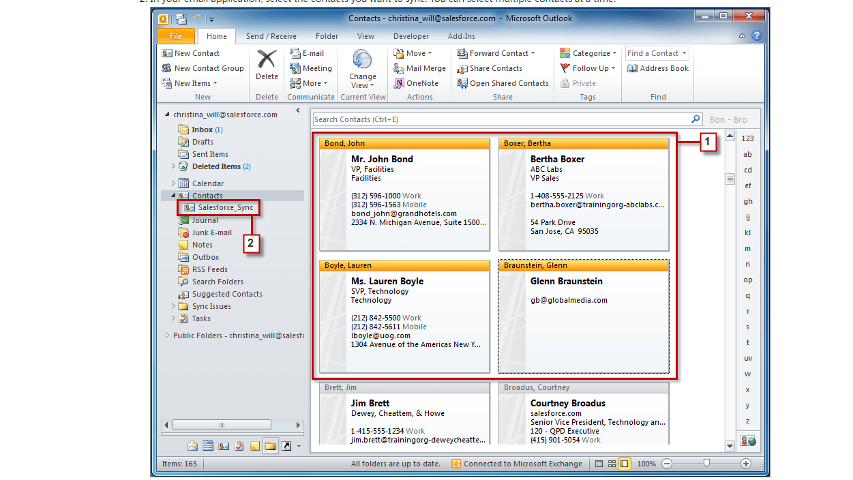Select the Junk E-mail folder
The image size is (853, 480).
coord(205,232)
